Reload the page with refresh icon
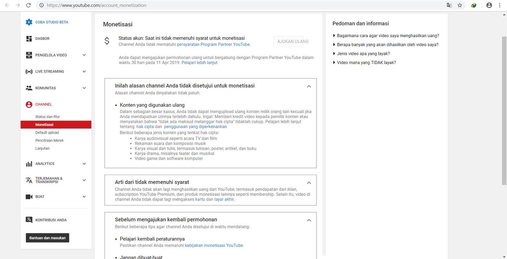 [x=28, y=5]
